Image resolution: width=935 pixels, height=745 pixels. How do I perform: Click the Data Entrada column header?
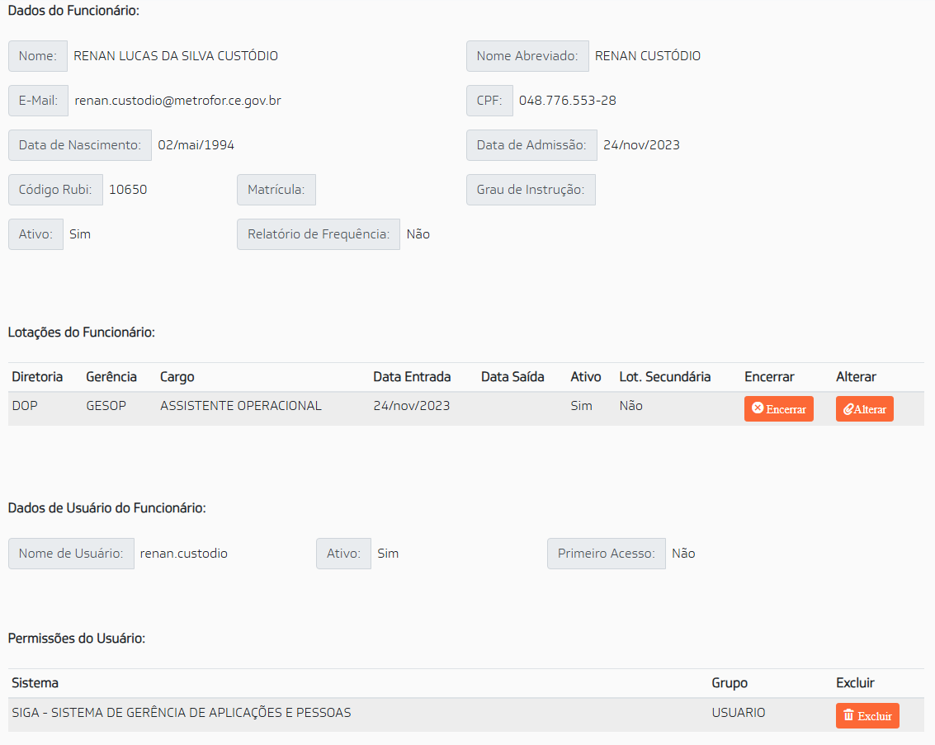[412, 377]
